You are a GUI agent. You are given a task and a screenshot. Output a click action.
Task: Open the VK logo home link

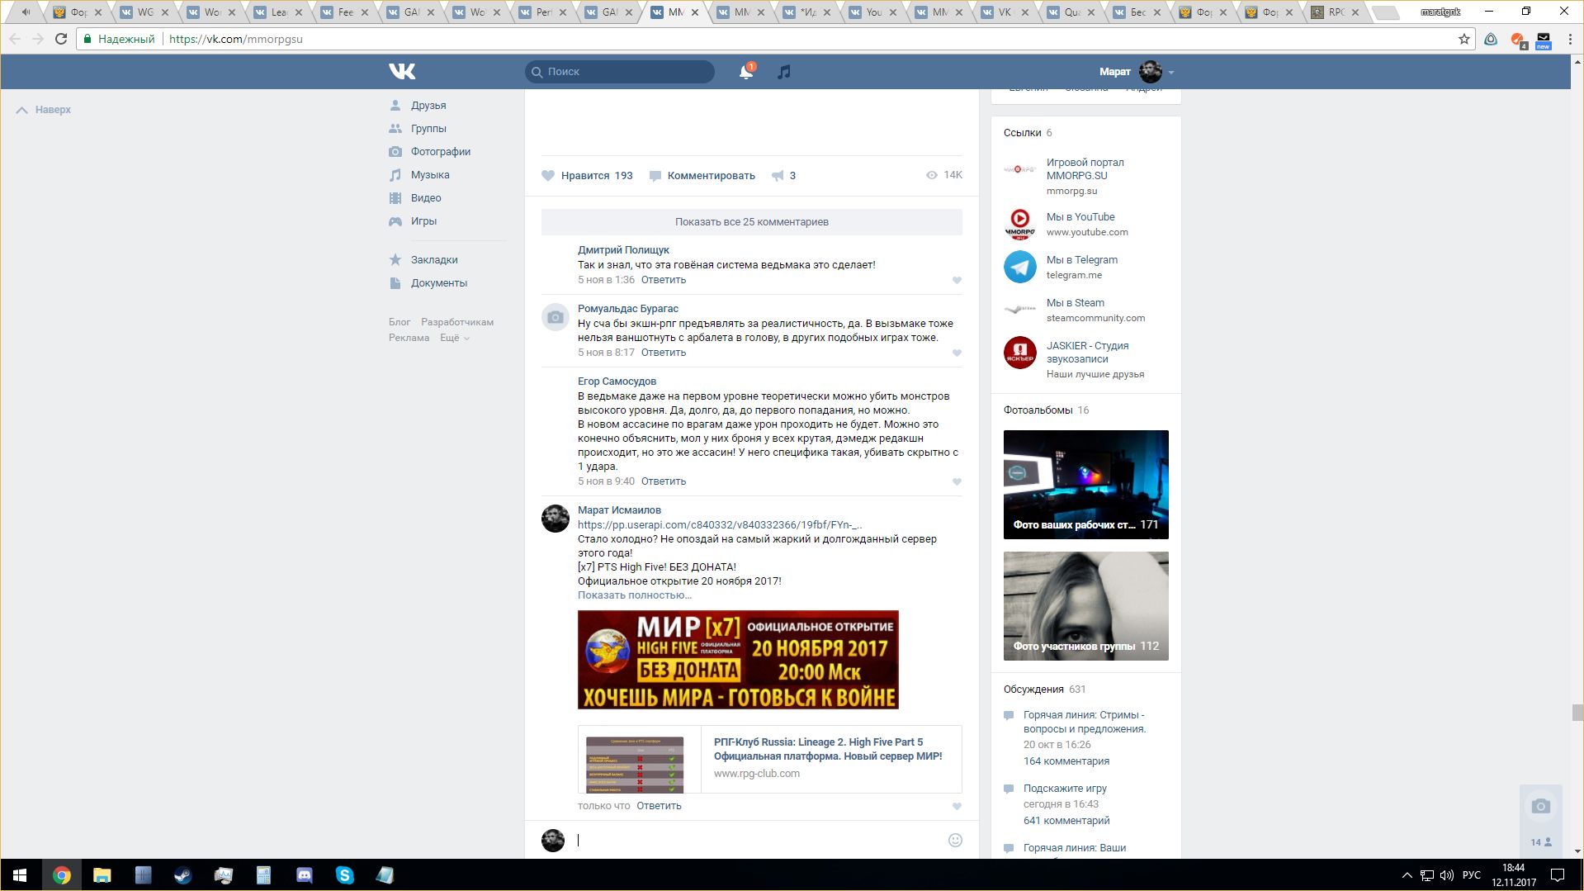tap(402, 72)
